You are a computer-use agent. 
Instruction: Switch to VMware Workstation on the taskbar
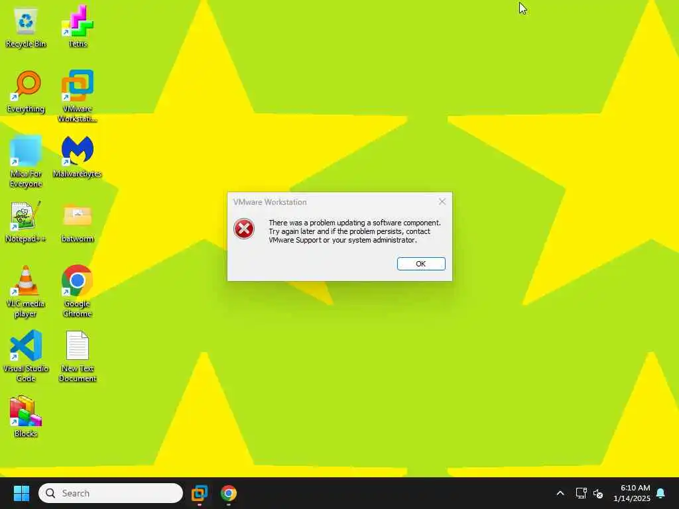click(x=200, y=493)
